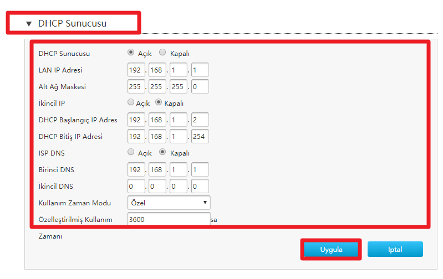Viewport: 443px width, 279px height.
Task: Select Kapalı for ISP DNS
Action: (x=162, y=152)
